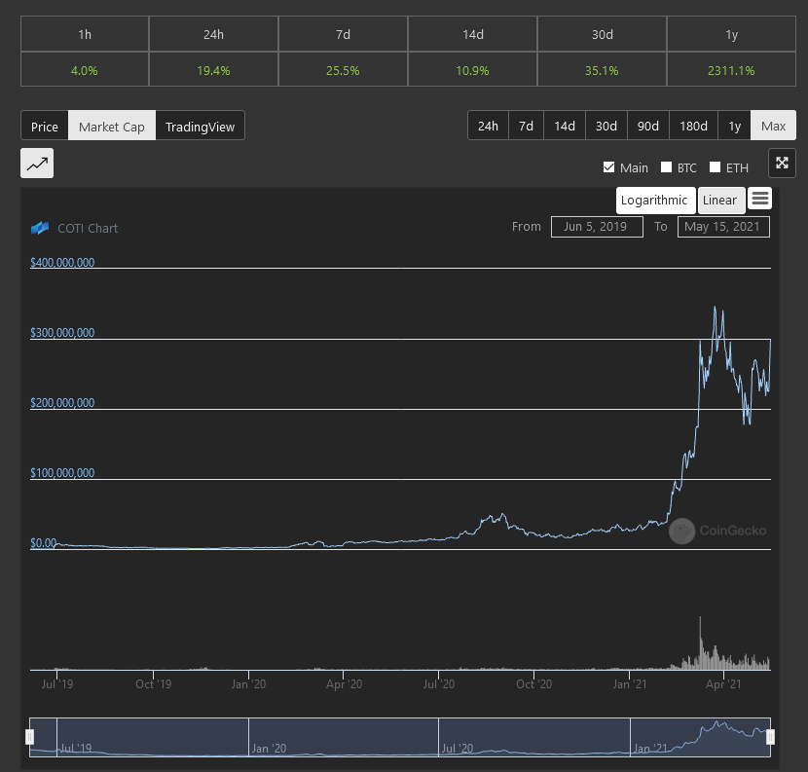Click the 1y column header in table
The width and height of the screenshot is (808, 772).
coord(731,34)
